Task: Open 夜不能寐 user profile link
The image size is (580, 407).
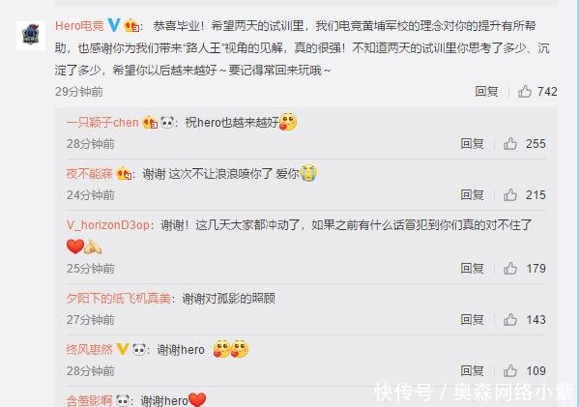Action: (x=89, y=173)
